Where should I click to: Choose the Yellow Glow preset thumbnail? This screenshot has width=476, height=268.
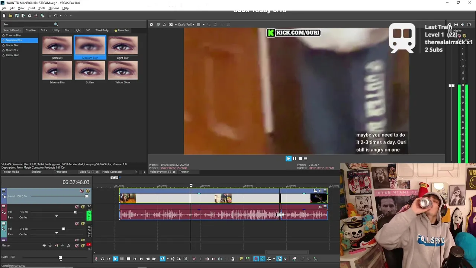[123, 70]
